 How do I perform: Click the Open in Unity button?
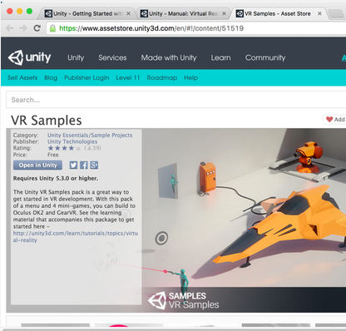pos(38,165)
